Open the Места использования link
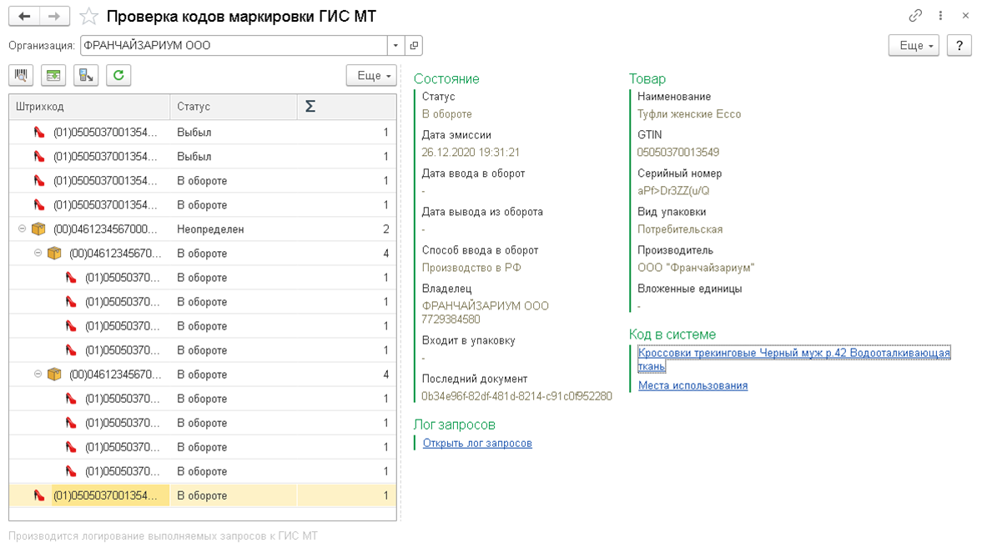982x543 pixels. (x=692, y=385)
